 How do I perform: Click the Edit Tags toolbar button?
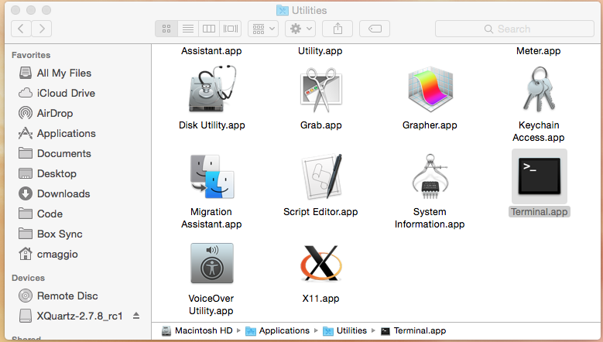click(375, 29)
